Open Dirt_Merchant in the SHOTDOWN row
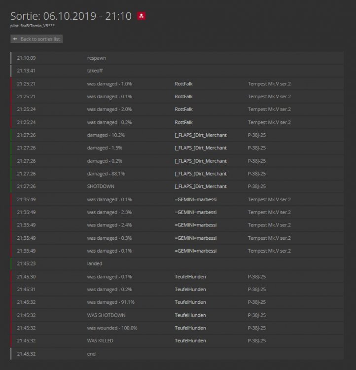The image size is (356, 370). (201, 186)
